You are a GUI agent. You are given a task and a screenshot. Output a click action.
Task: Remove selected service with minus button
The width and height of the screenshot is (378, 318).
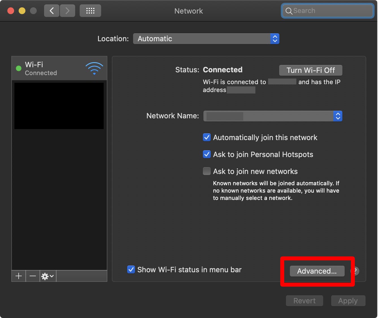pos(33,276)
